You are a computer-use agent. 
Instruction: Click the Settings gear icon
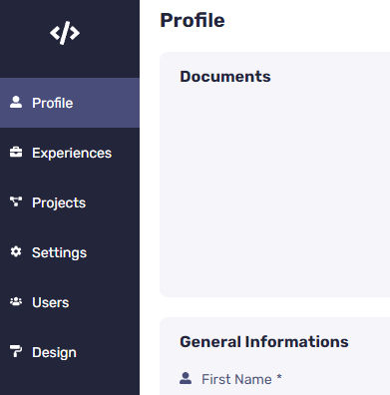click(x=16, y=251)
